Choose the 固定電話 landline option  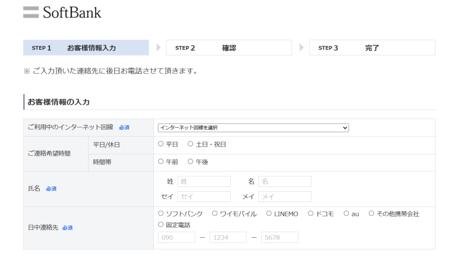[161, 225]
